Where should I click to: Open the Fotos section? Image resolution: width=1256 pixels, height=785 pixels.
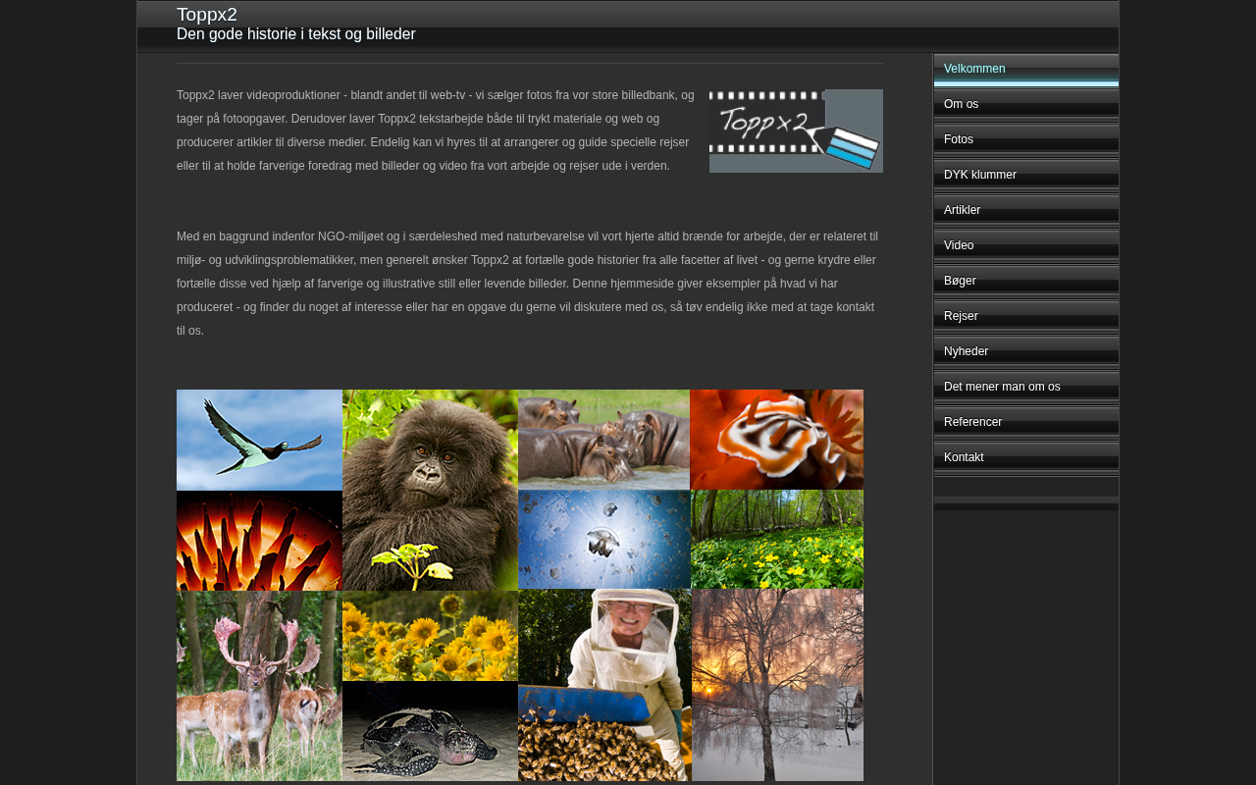pos(959,139)
